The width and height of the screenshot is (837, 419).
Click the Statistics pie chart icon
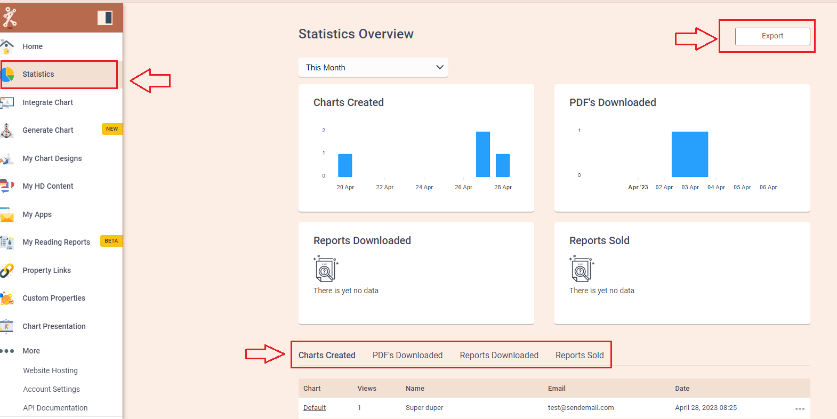pos(7,75)
